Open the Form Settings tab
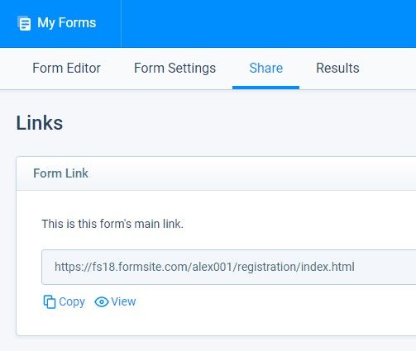This screenshot has width=416, height=351. tap(175, 68)
